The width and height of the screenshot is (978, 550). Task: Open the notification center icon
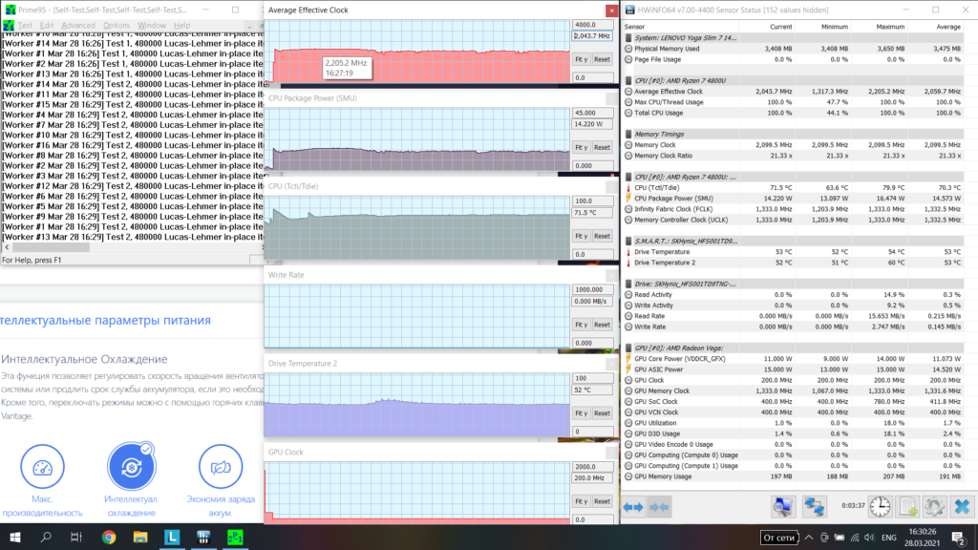click(958, 538)
